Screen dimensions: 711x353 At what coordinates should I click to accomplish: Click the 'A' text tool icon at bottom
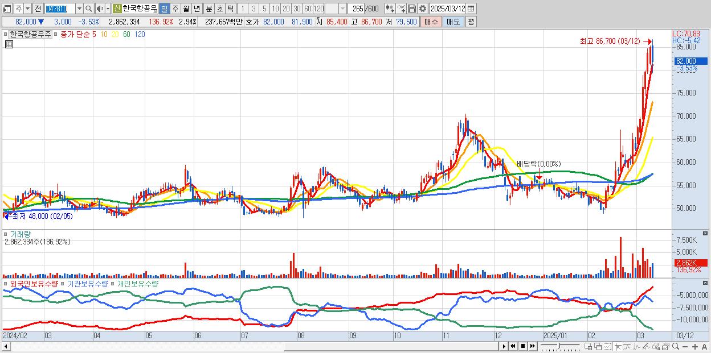point(704,346)
